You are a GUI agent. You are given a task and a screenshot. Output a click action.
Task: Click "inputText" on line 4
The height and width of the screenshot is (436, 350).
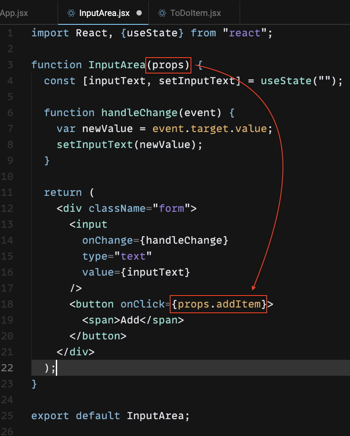(x=117, y=81)
